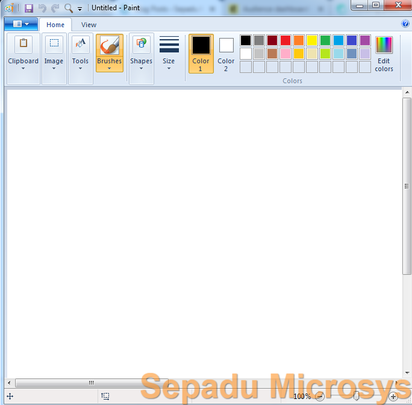
Task: Open the Size dropdown arrow
Action: [169, 69]
